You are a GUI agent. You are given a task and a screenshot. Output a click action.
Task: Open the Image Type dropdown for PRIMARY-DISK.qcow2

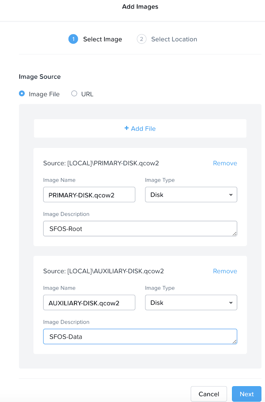coord(191,194)
